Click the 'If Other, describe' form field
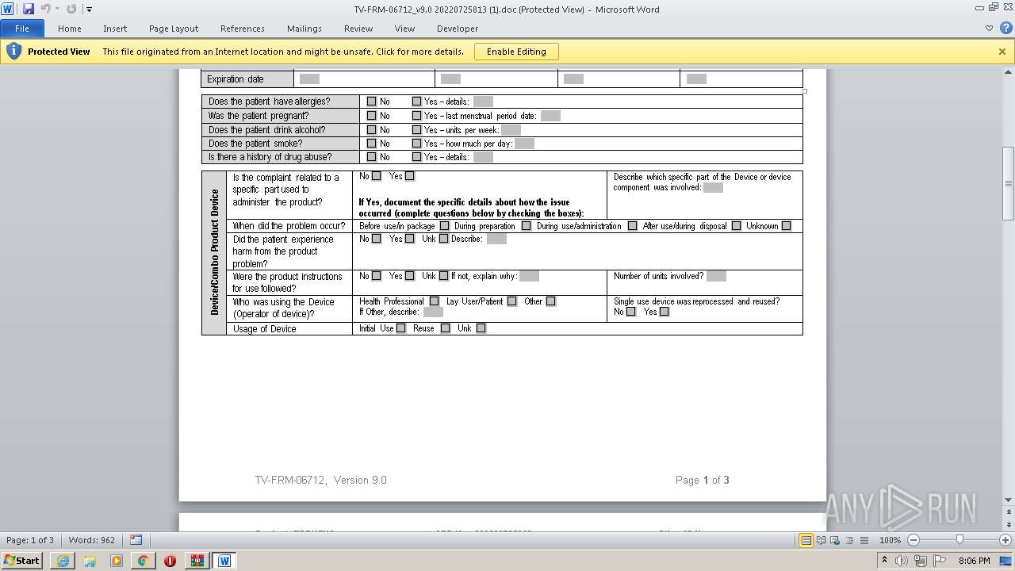 click(x=433, y=312)
